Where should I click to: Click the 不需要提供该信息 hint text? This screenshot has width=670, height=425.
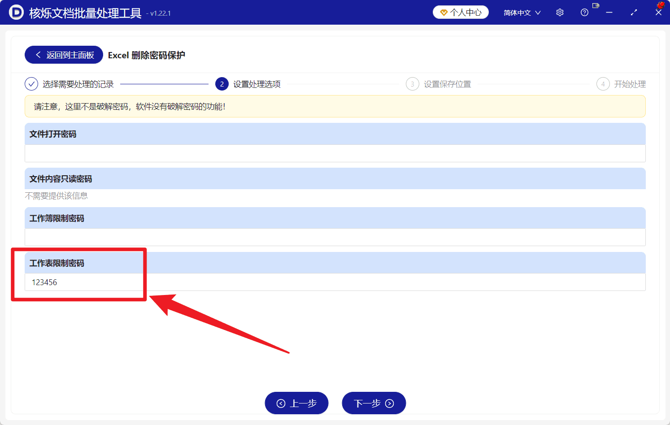[x=57, y=196]
